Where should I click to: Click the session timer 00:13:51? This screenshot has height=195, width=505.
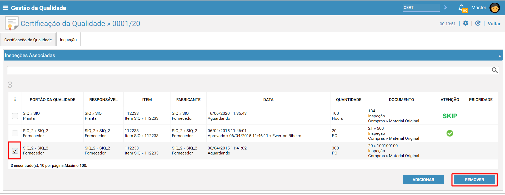tap(447, 24)
